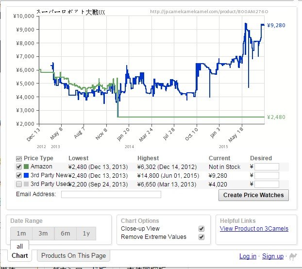The height and width of the screenshot is (269, 302).
Task: Select the 3m date range
Action: pyautogui.click(x=43, y=234)
